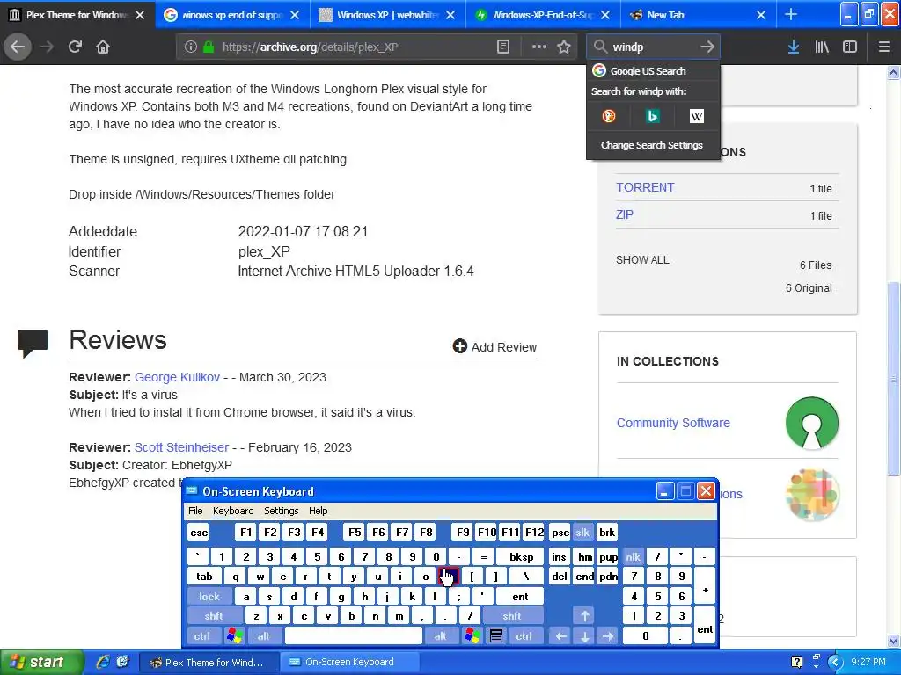
Task: Open the Downloads panel
Action: point(794,47)
